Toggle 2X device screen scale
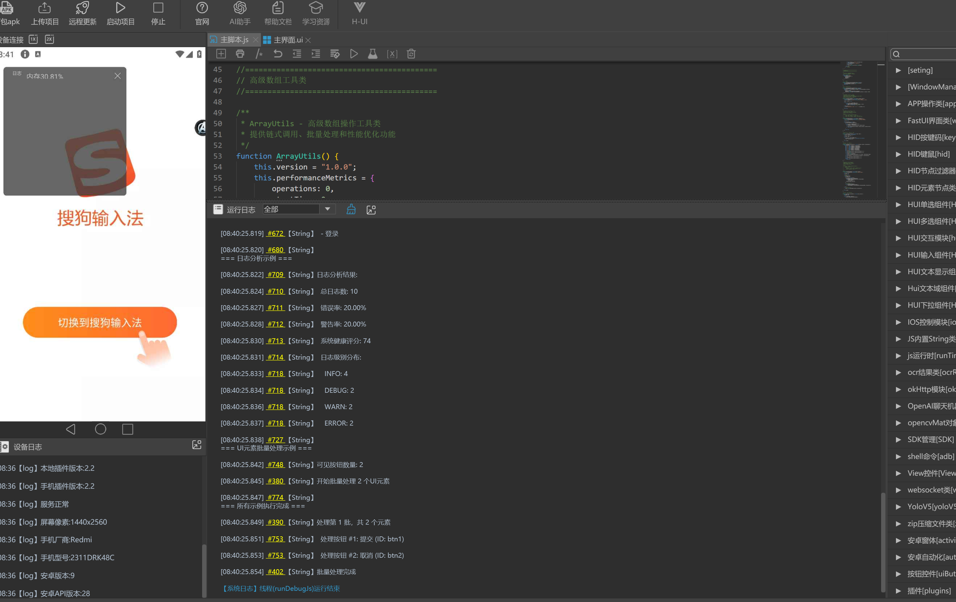 pos(49,39)
